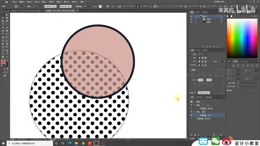Select the Magic Wand tool
This screenshot has height=146, width=260.
point(3,18)
